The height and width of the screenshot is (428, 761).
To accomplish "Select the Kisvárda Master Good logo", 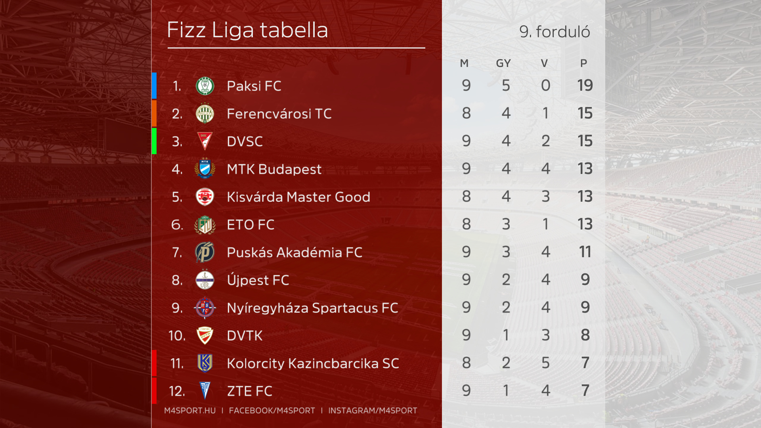I will point(205,197).
